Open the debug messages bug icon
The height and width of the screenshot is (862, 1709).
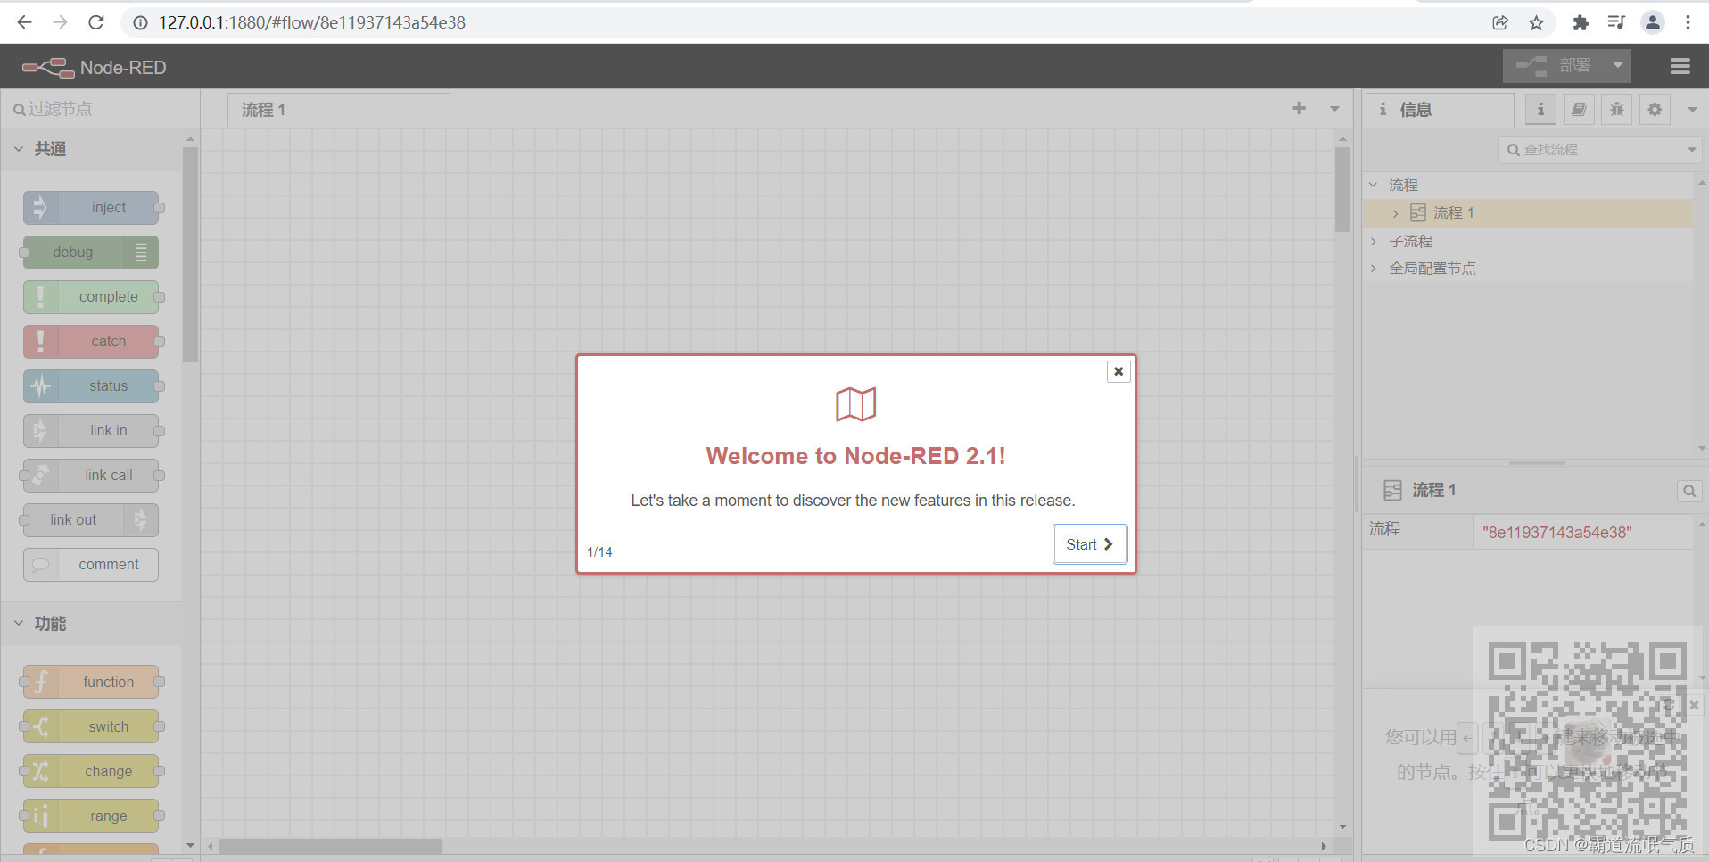pos(1617,110)
